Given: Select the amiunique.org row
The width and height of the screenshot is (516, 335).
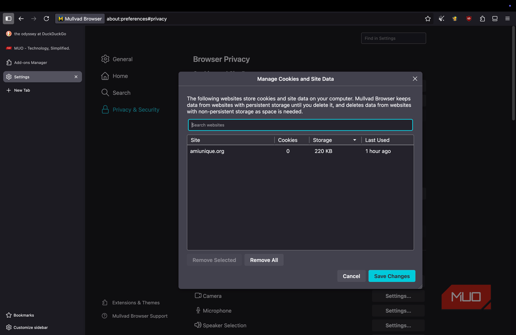Looking at the screenshot, I should pyautogui.click(x=301, y=151).
